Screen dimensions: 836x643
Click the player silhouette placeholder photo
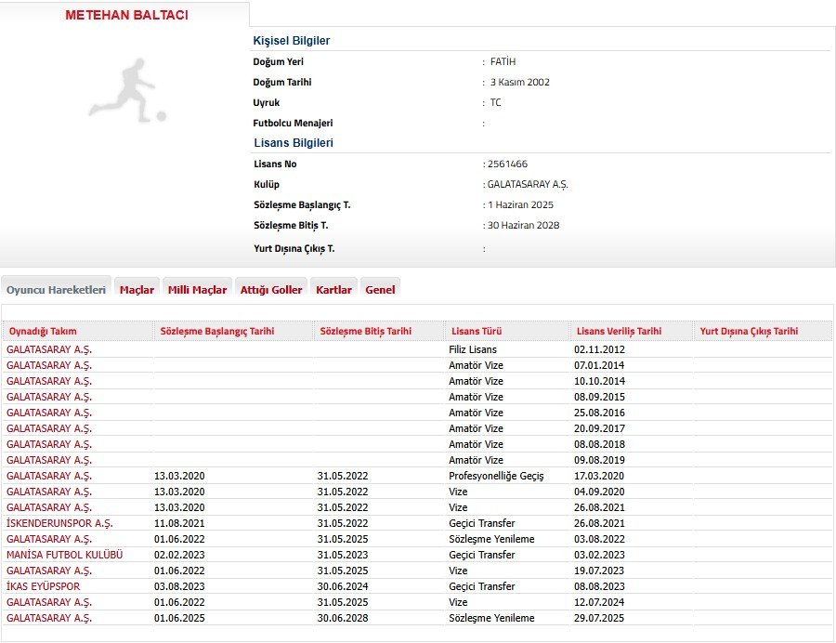127,90
